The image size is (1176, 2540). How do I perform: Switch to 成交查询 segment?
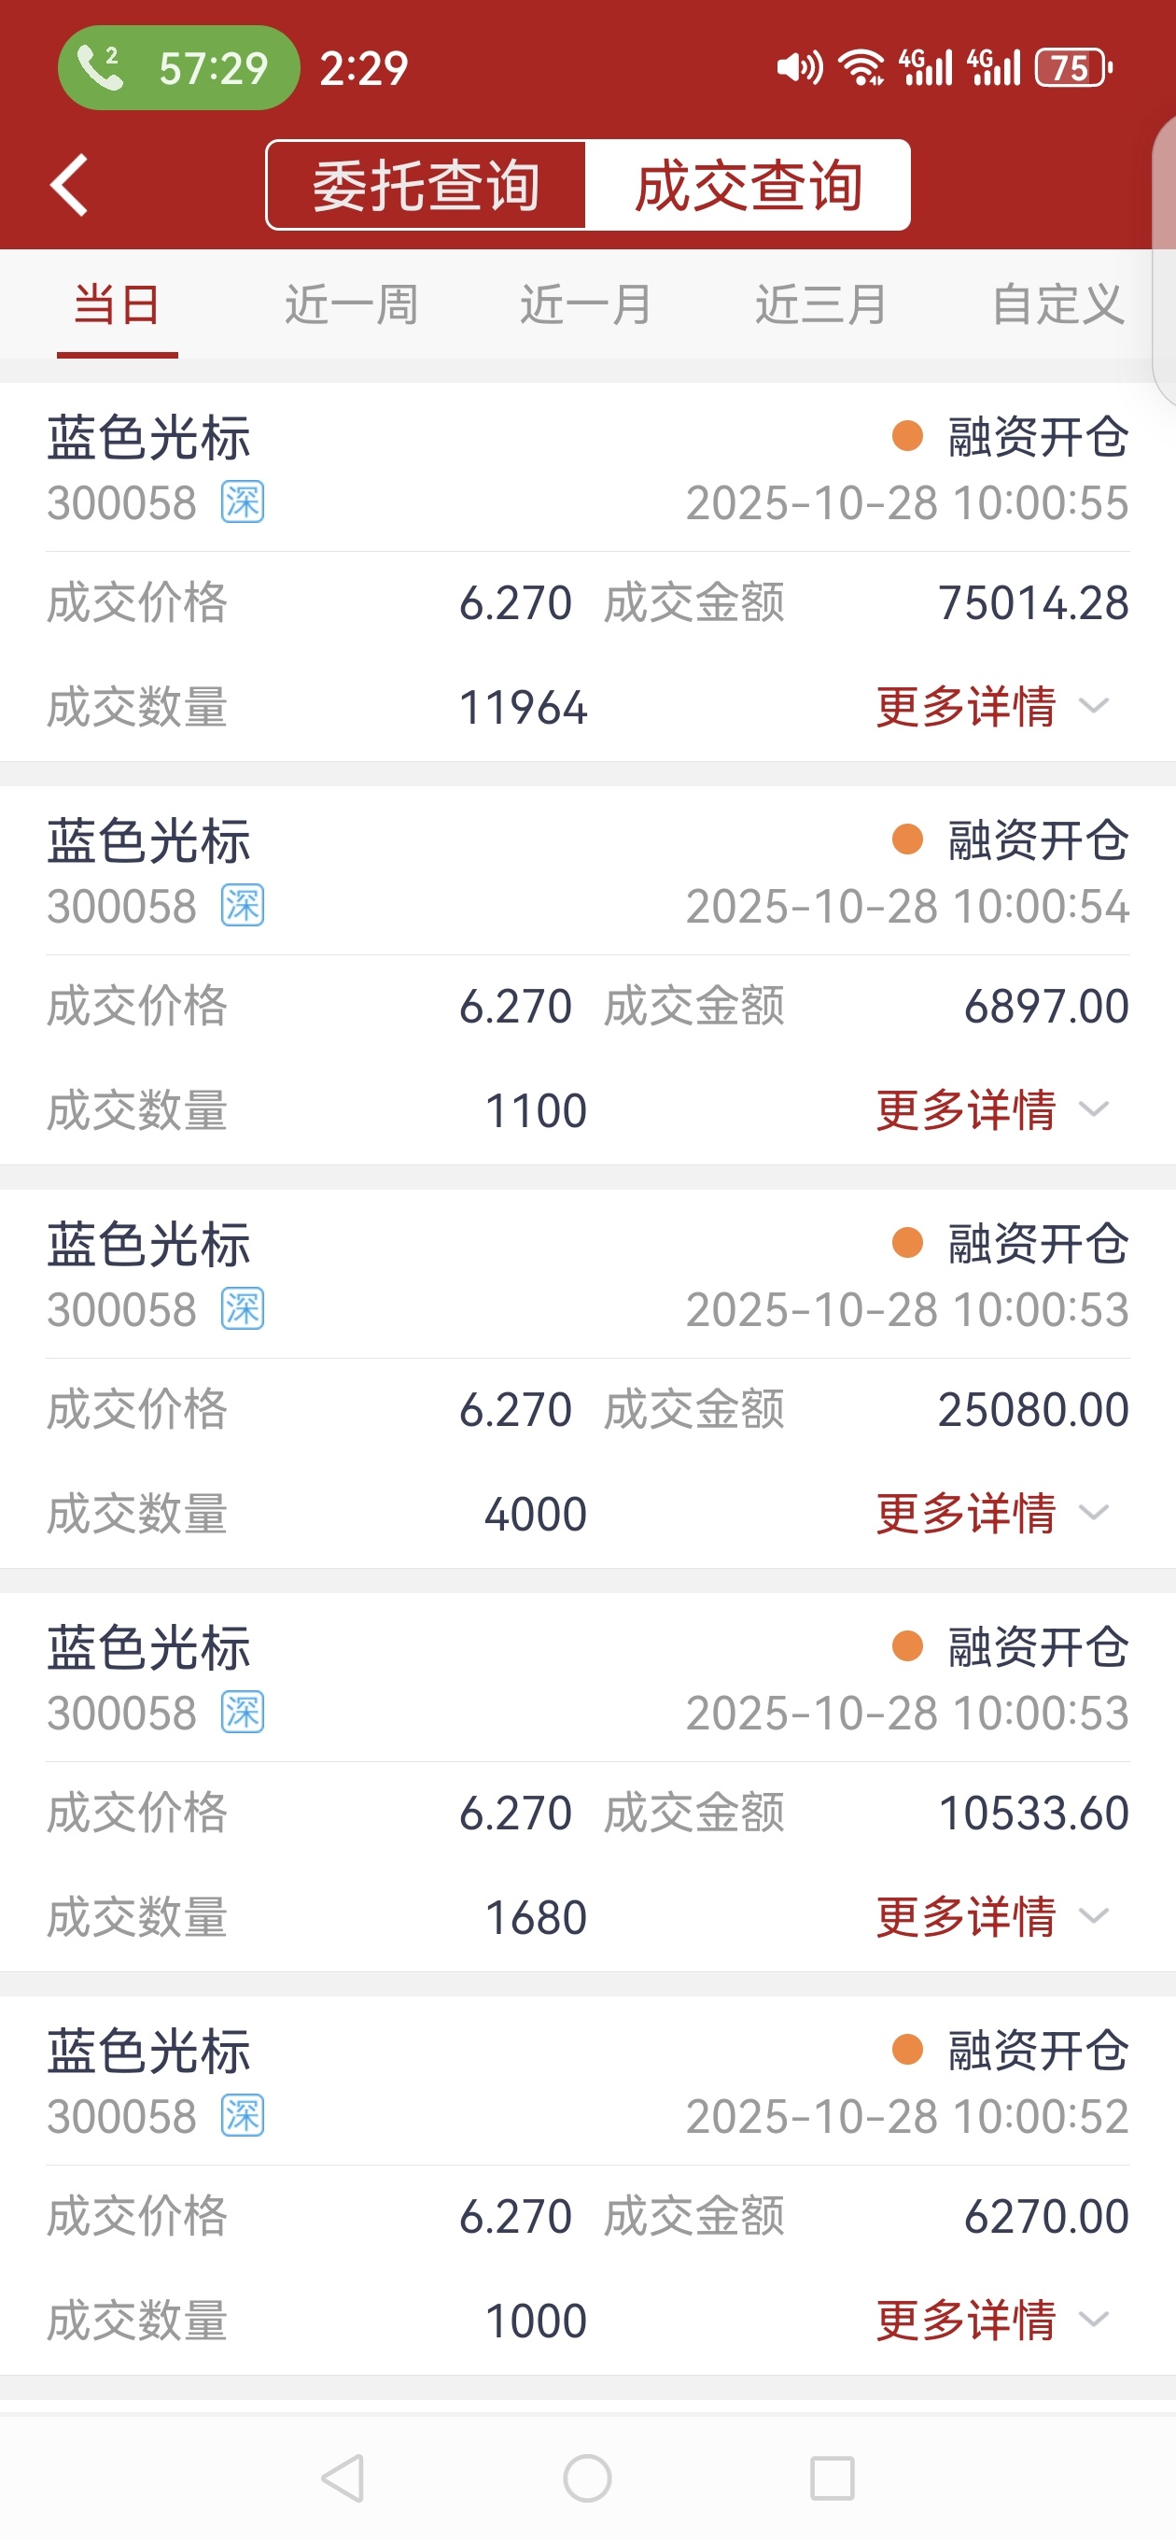click(749, 186)
